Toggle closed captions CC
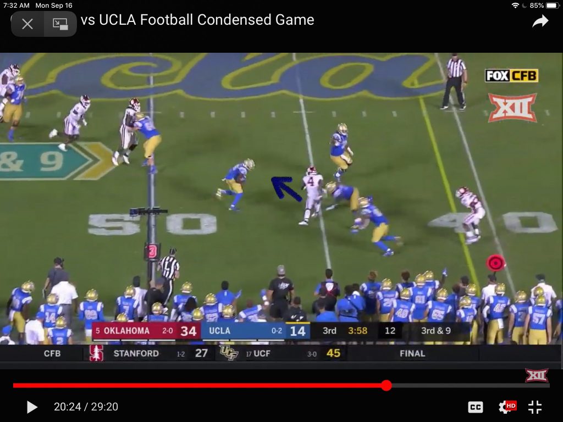Screen dimensions: 563x422 coord(476,407)
